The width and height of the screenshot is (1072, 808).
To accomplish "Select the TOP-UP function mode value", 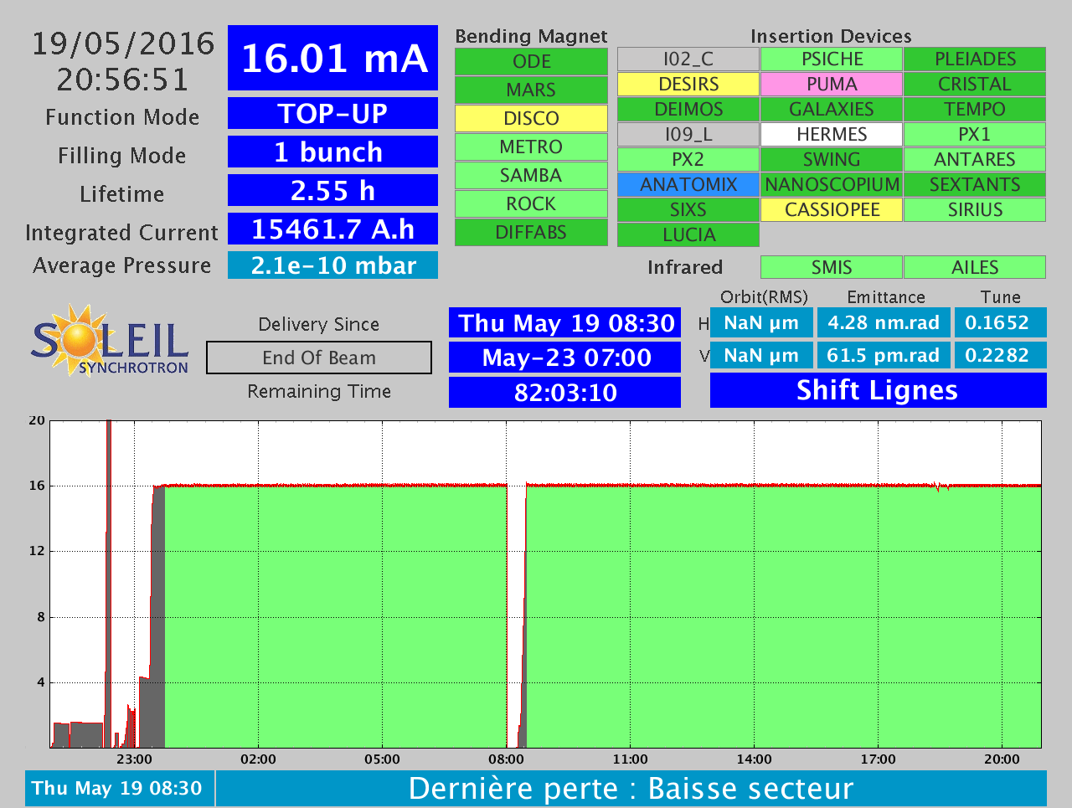I will [x=332, y=113].
